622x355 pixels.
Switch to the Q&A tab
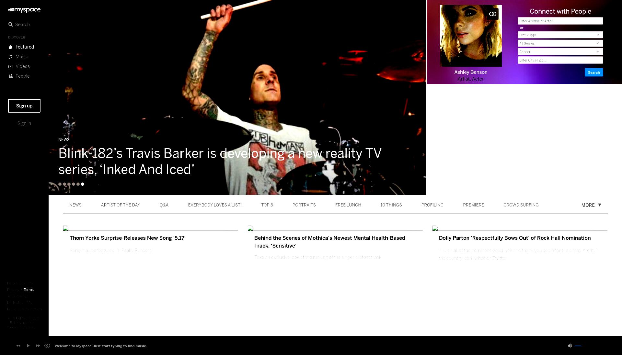164,205
